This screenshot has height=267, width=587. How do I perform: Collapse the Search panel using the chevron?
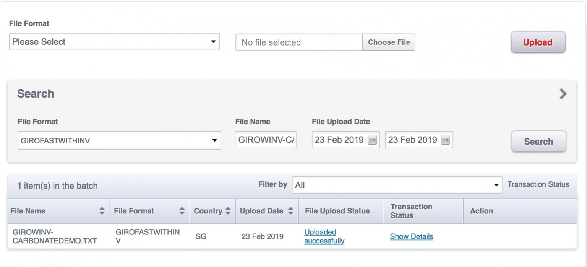pyautogui.click(x=563, y=94)
